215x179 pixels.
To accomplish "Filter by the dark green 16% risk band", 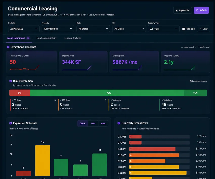I will pyautogui.click(x=196, y=93).
